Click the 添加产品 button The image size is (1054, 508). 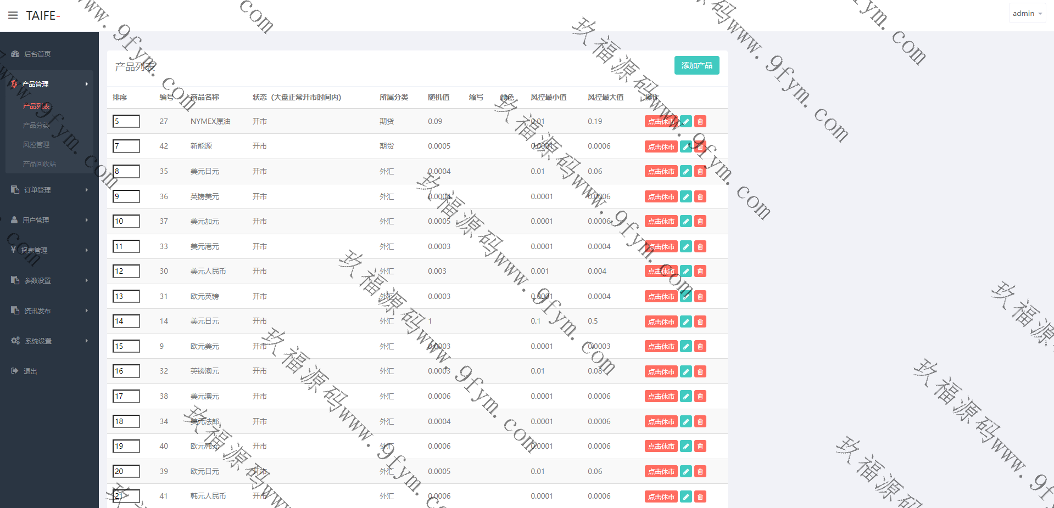pos(696,65)
